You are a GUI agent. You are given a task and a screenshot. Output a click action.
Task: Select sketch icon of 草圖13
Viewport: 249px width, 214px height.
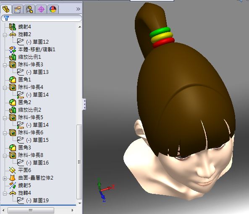tap(20, 72)
